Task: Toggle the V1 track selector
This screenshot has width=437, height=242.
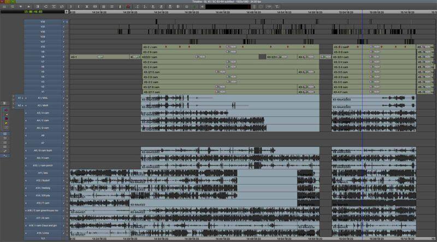Action: 43,92
